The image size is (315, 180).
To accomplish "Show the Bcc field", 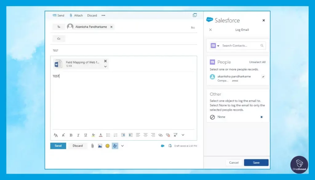I will [193, 27].
